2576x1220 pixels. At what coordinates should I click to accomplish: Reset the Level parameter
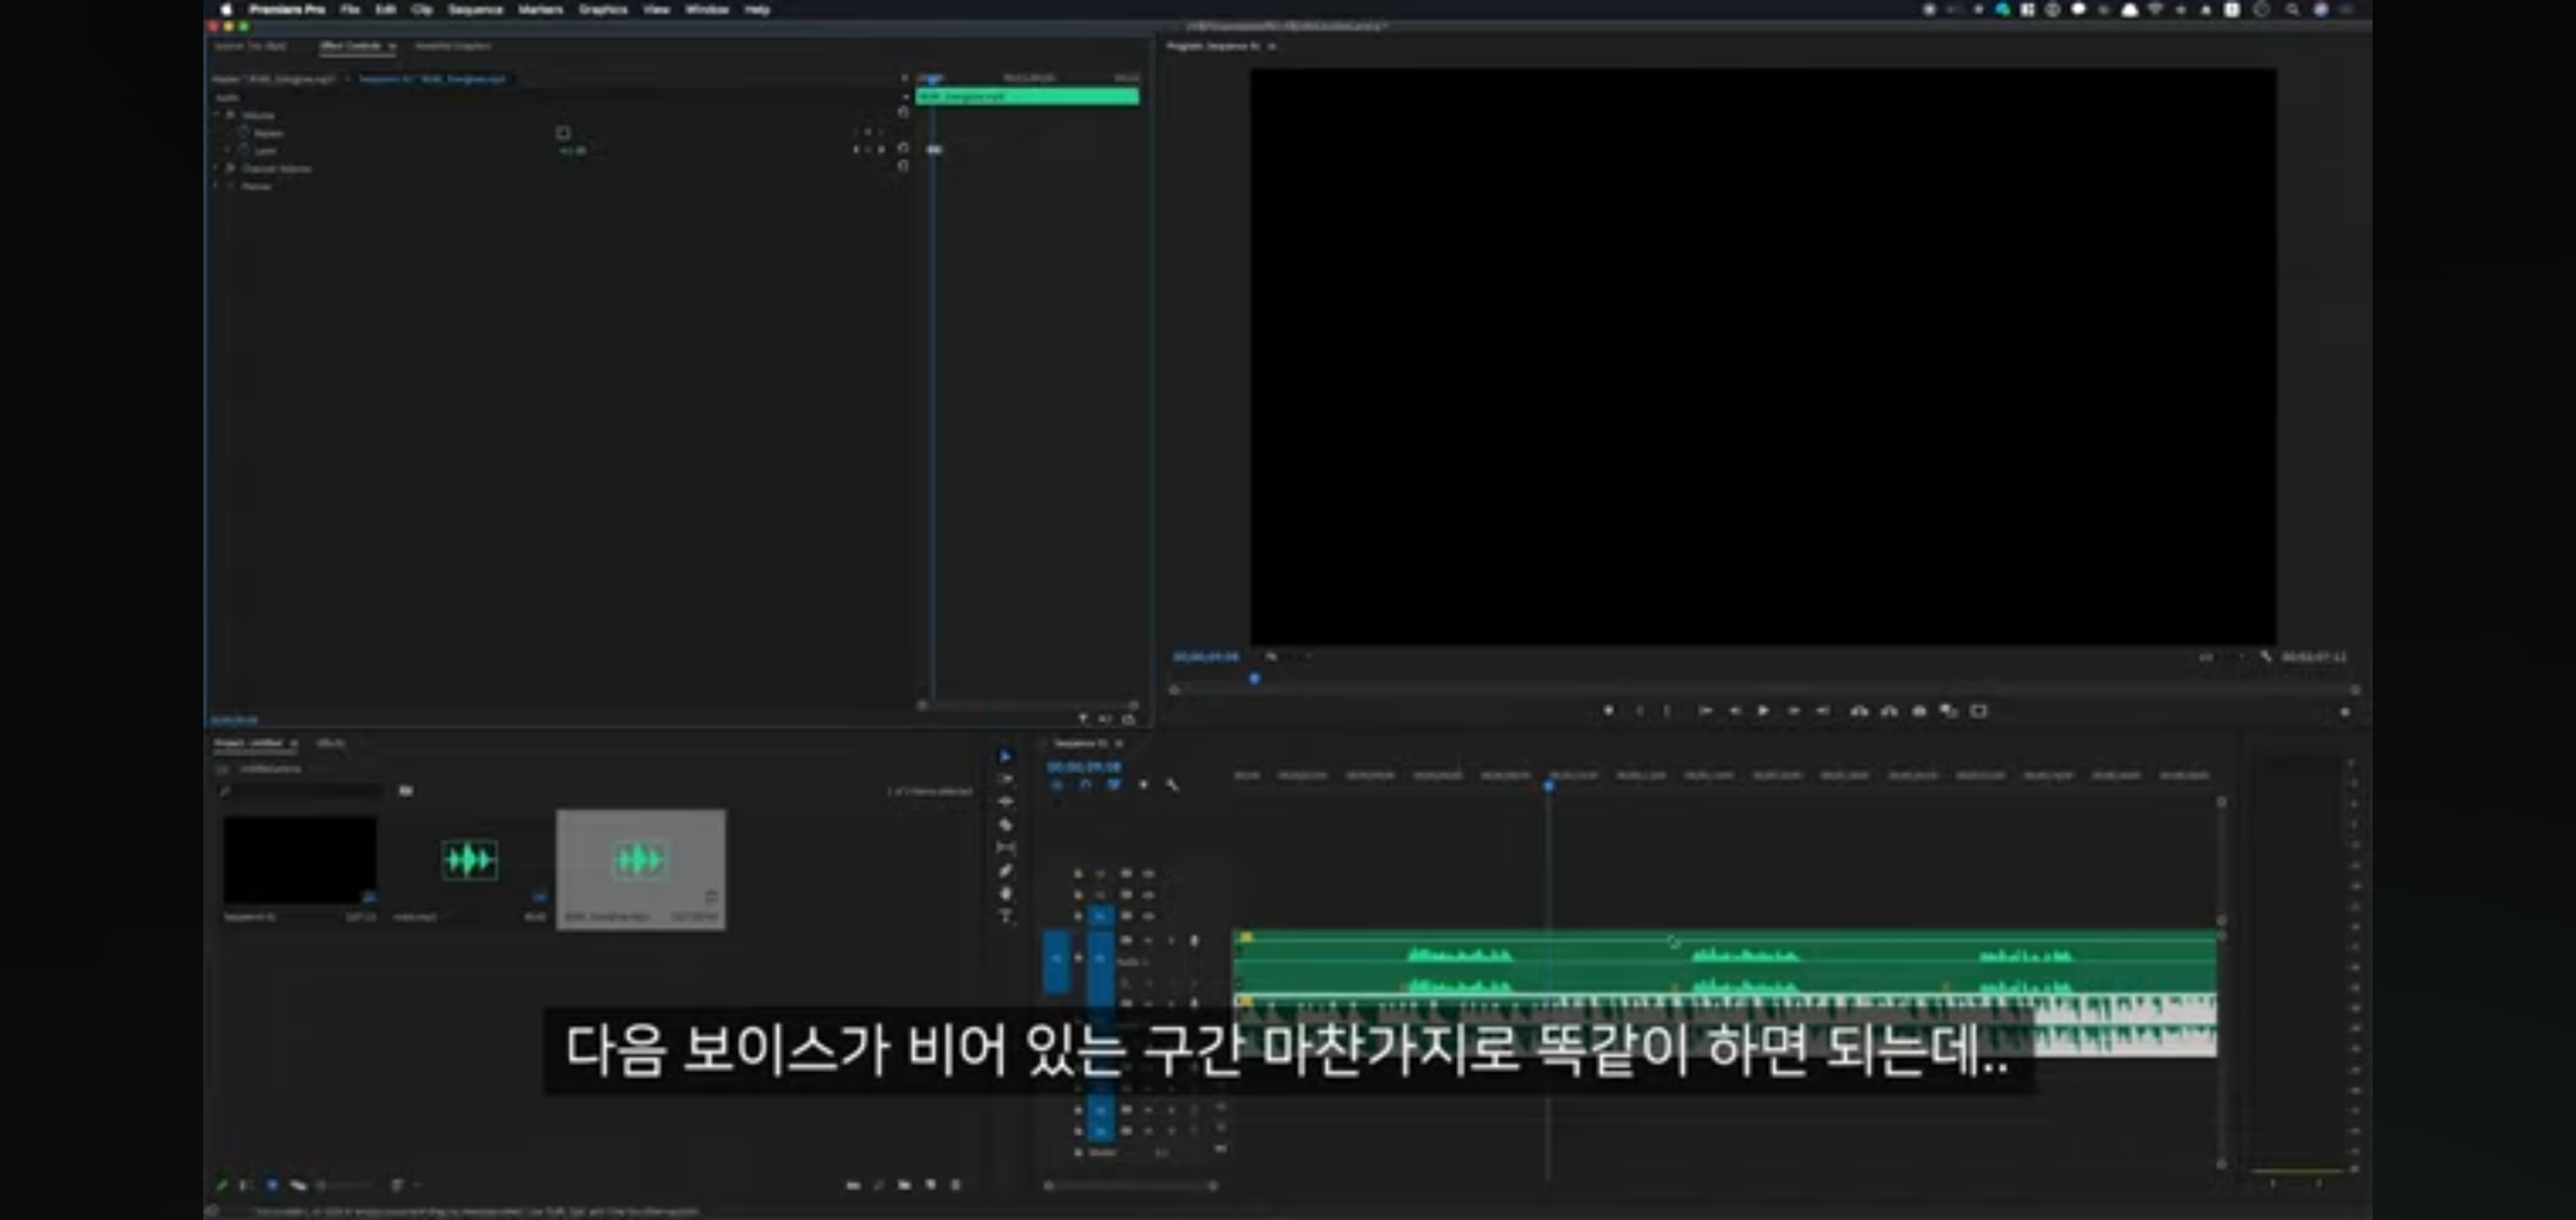(903, 149)
